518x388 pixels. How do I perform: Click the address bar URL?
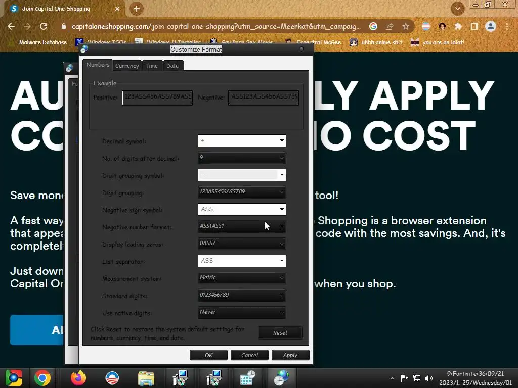pyautogui.click(x=216, y=26)
